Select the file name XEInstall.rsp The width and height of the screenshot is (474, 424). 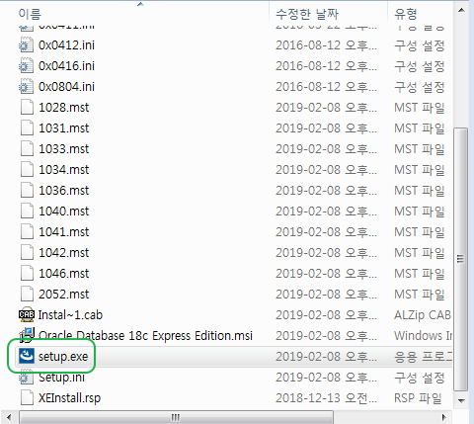[69, 398]
